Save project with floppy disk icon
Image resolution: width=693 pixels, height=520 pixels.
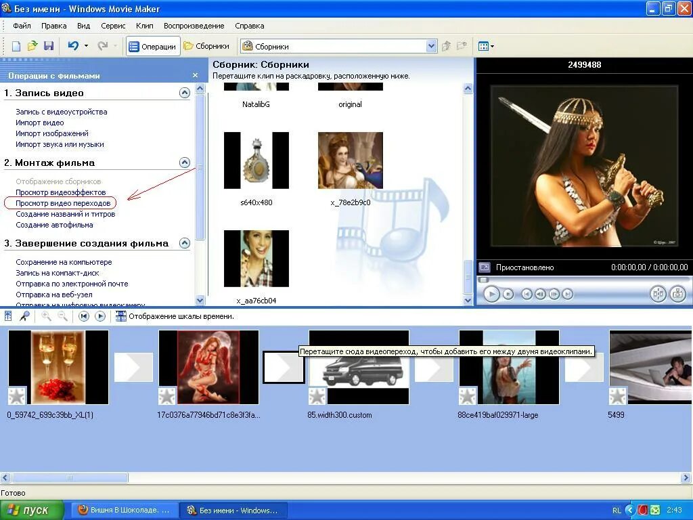coord(49,46)
